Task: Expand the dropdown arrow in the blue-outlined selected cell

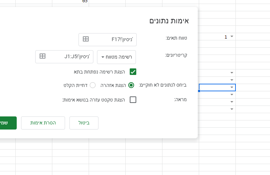Action: coord(232,87)
